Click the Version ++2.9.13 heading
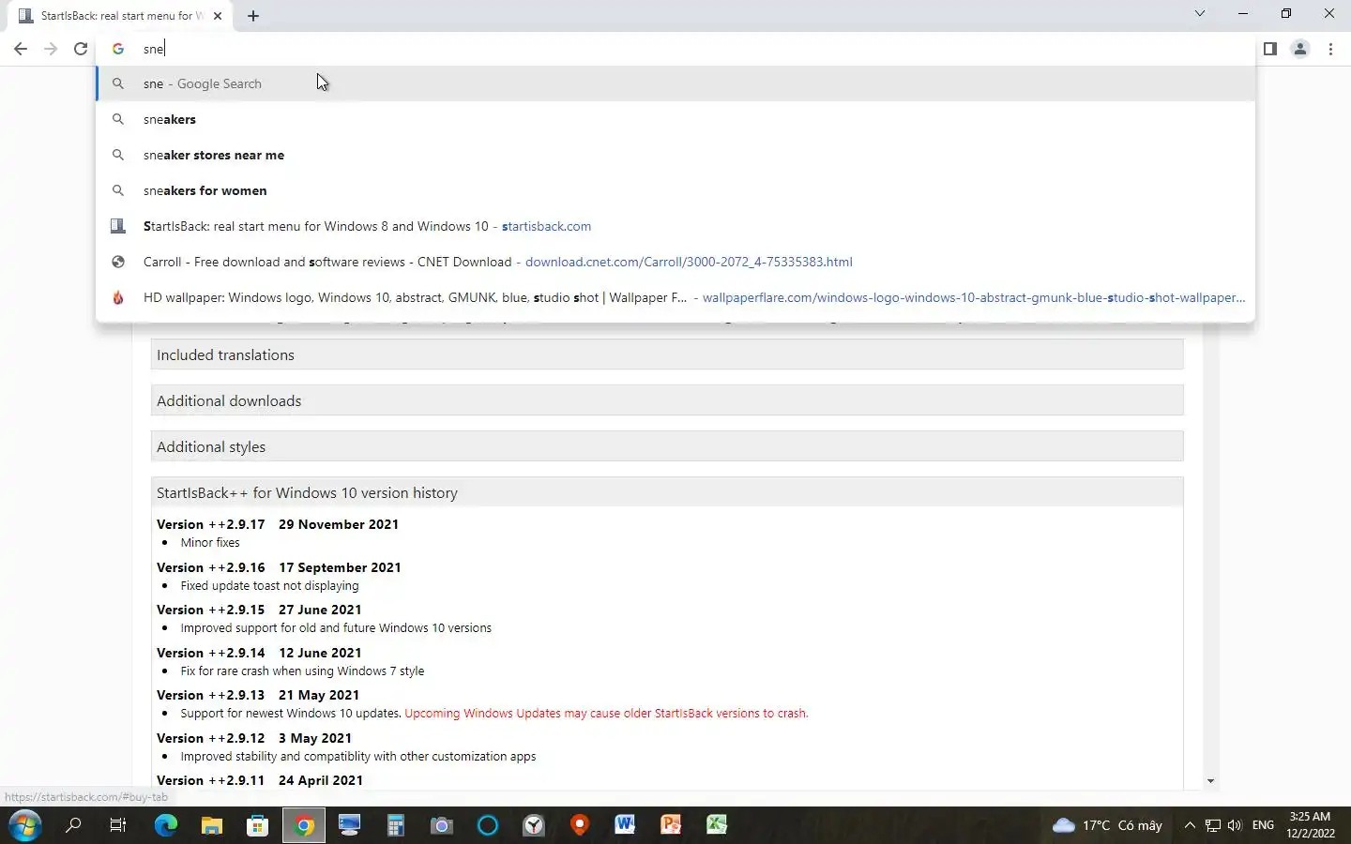The width and height of the screenshot is (1351, 844). [x=258, y=695]
